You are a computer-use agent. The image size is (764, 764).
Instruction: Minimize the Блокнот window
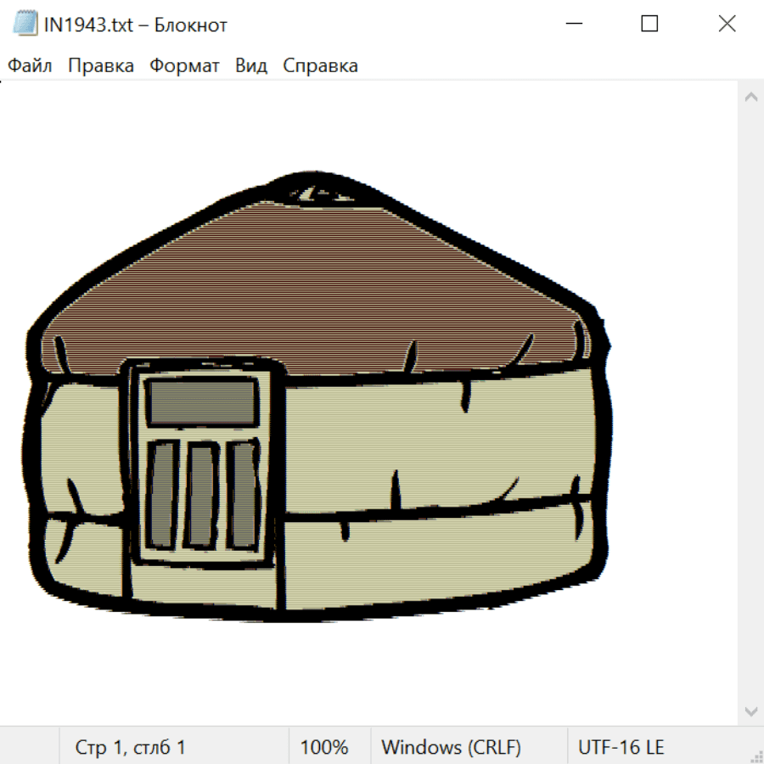click(572, 25)
